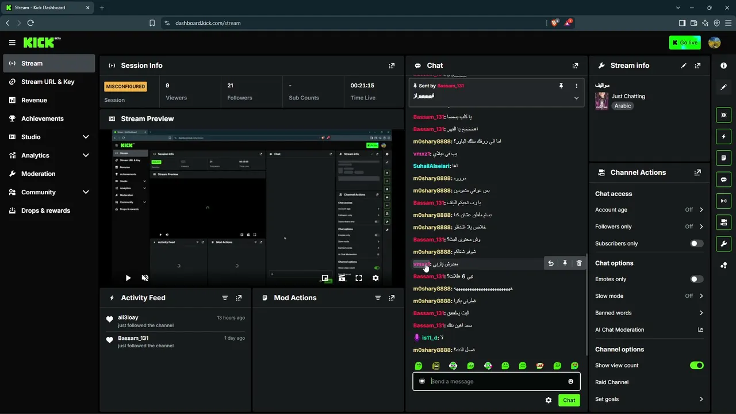Delete the hovered vmxz1 message

pos(579,263)
